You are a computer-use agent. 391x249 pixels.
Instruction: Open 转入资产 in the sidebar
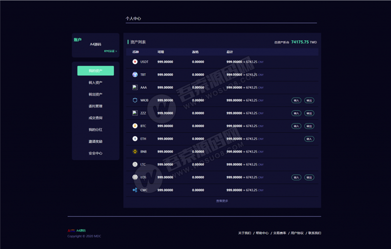tap(95, 82)
